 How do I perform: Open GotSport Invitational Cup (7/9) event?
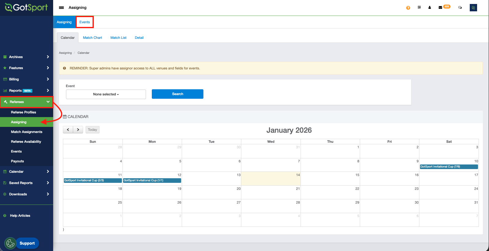pos(449,167)
